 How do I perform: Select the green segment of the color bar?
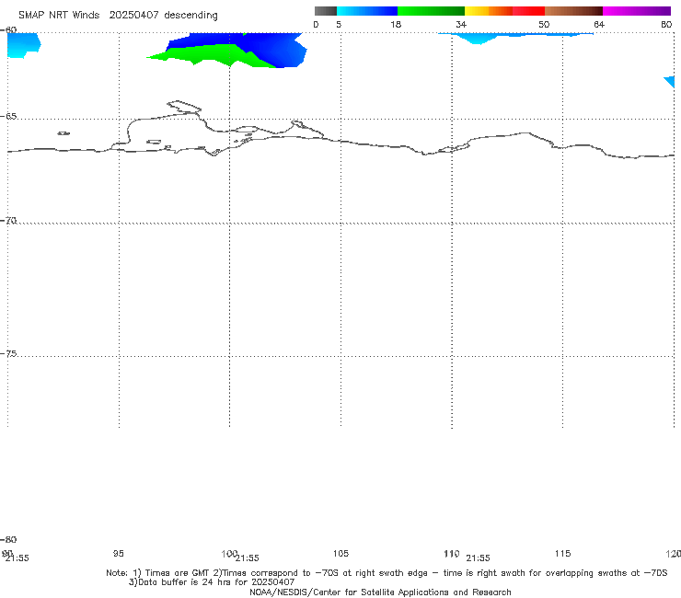(x=431, y=11)
